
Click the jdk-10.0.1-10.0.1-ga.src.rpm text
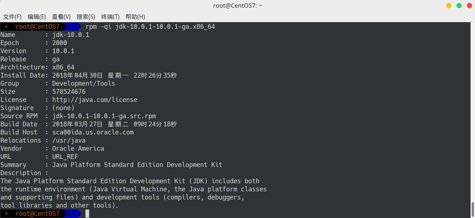(x=104, y=116)
